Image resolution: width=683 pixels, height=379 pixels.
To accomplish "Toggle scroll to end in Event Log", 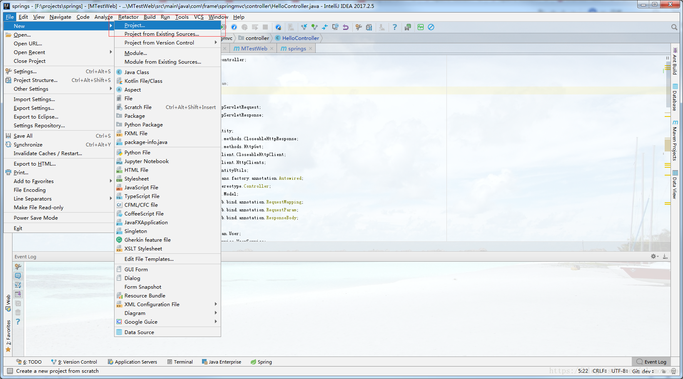I will pos(18,294).
